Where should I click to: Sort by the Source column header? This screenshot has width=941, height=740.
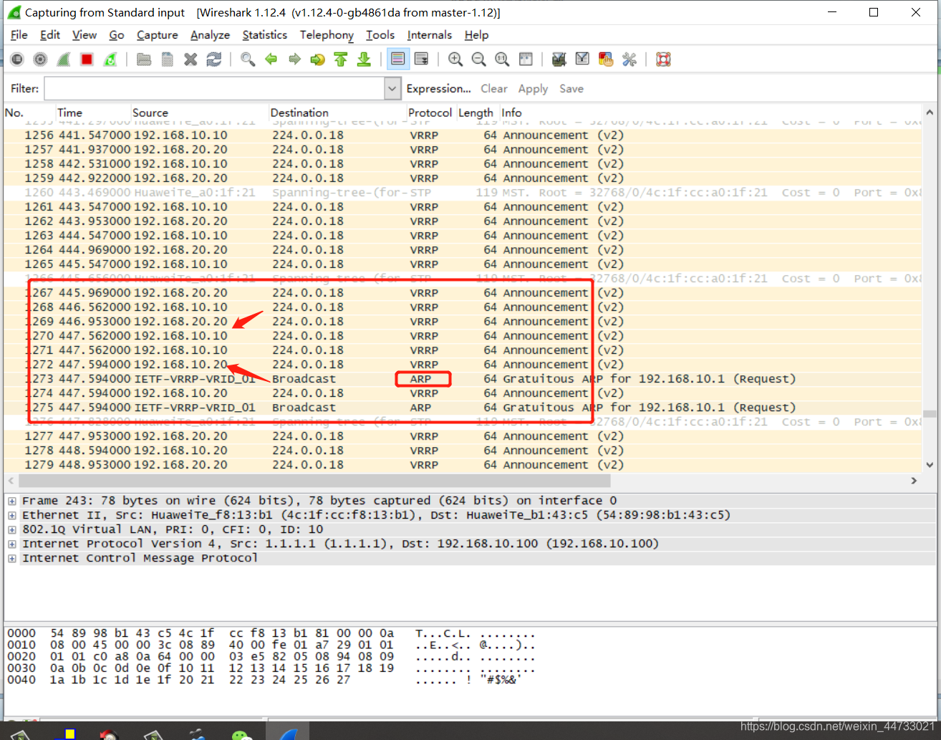point(200,112)
